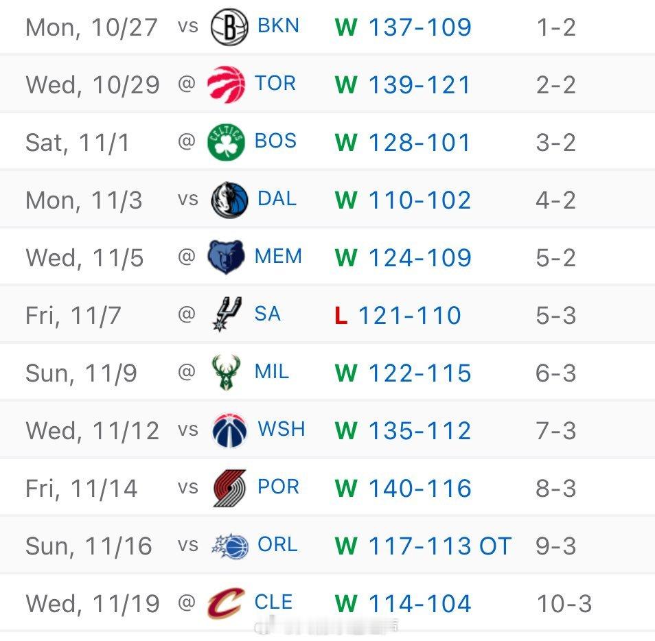Screen dimensions: 655x641
Task: Open the 137-109 game score
Action: 420,27
